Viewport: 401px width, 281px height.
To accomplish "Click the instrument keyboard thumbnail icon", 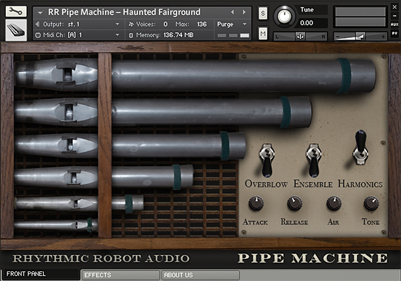I will tap(16, 30).
